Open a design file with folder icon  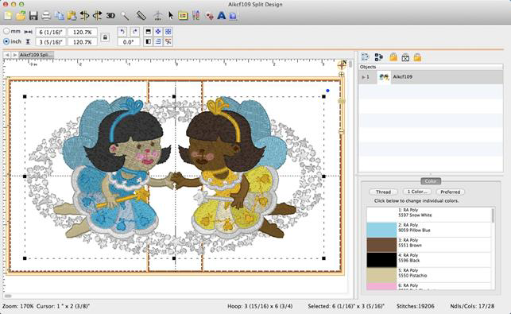pos(21,15)
